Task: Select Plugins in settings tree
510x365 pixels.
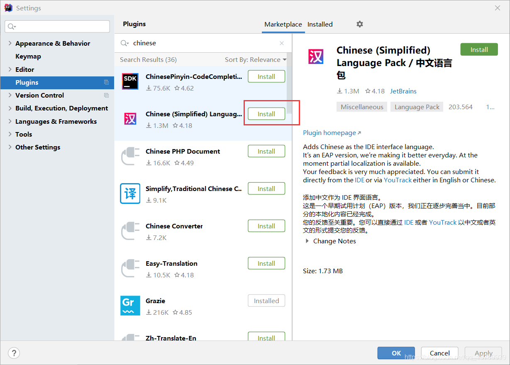Action: pos(57,82)
